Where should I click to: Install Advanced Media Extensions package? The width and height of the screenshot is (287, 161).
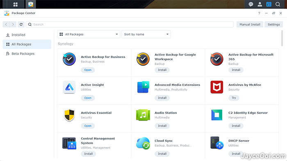[x=162, y=98]
